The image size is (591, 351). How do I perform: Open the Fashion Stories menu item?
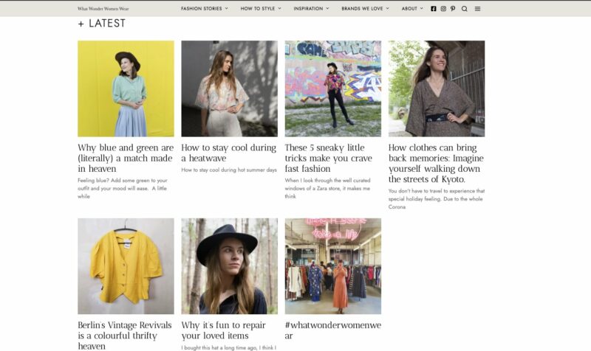pyautogui.click(x=201, y=8)
